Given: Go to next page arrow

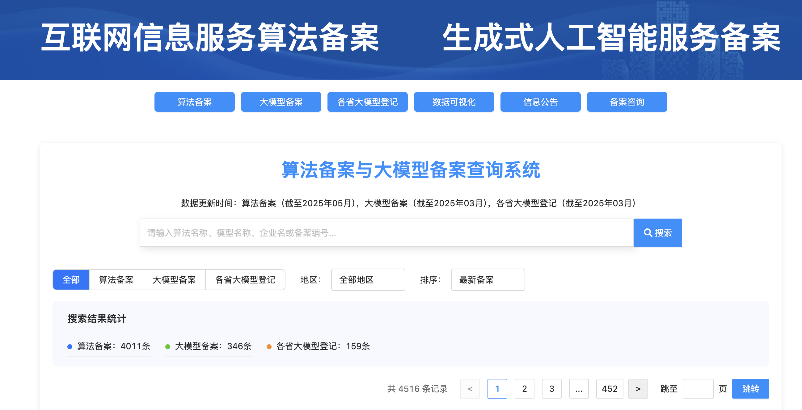Looking at the screenshot, I should (638, 388).
